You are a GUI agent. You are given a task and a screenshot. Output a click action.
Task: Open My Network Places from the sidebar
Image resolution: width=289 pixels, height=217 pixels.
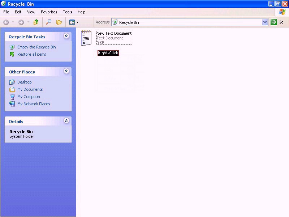[x=34, y=104]
